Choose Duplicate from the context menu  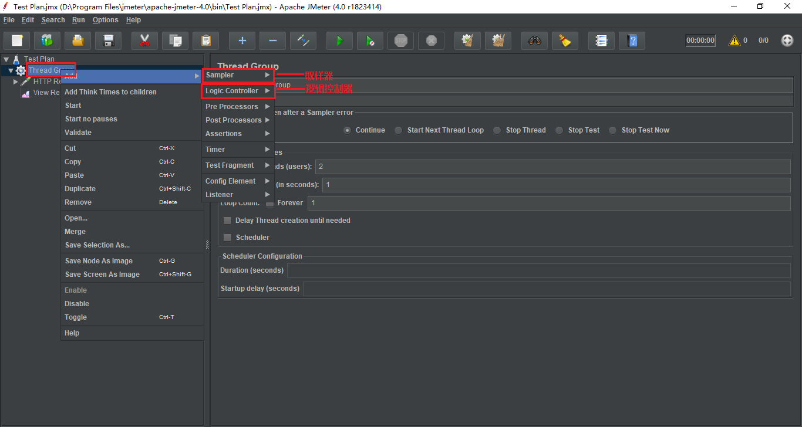[132, 189]
